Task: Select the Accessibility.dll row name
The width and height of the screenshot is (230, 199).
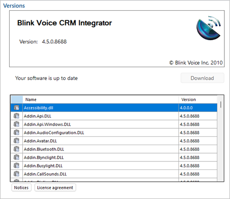Action: click(100, 108)
